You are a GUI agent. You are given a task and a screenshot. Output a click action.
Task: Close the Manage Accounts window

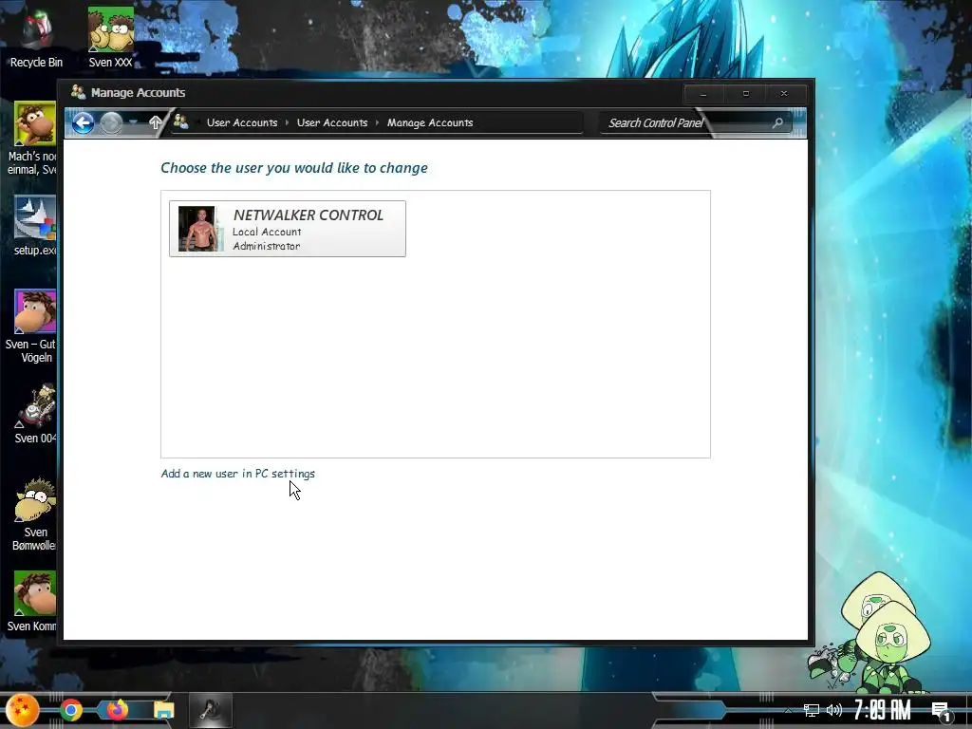784,94
